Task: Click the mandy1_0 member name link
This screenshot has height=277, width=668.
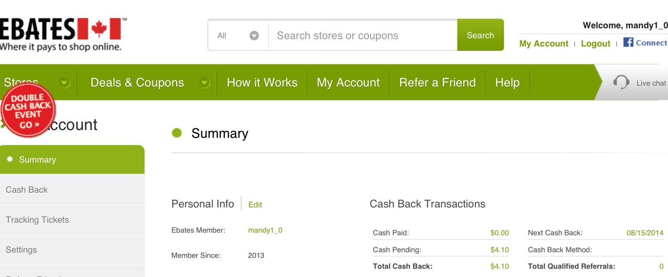Action: pos(265,230)
